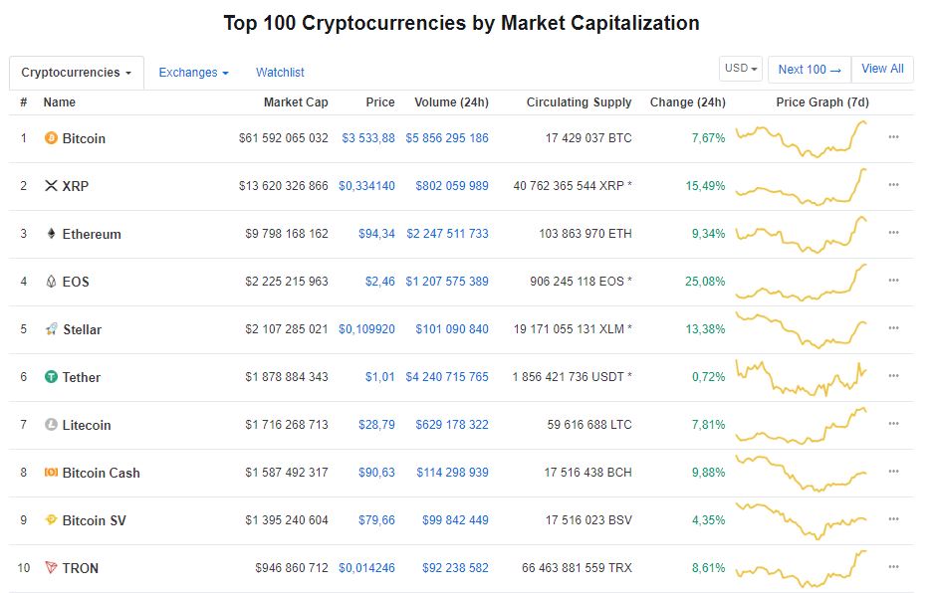Open the Bitcoin price link $3 533,88
This screenshot has width=938, height=593.
[368, 138]
